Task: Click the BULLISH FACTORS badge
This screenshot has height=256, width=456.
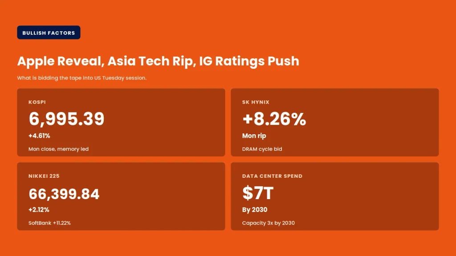Action: coord(49,32)
